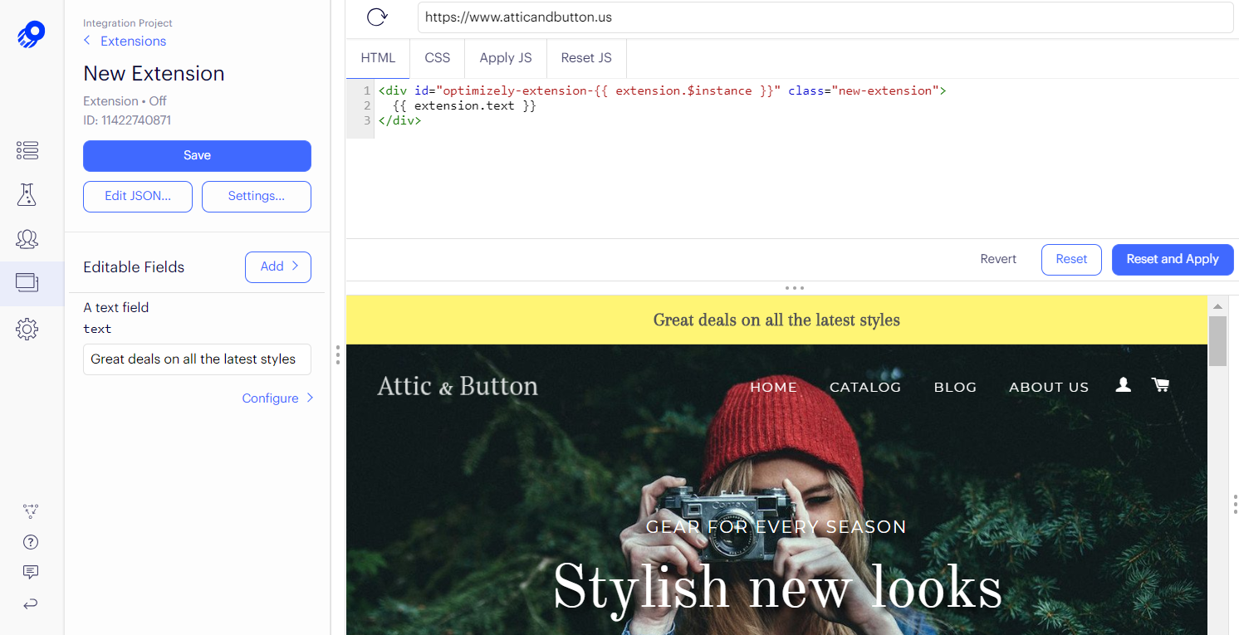Open the Settings gear icon
Image resolution: width=1239 pixels, height=635 pixels.
coord(27,330)
